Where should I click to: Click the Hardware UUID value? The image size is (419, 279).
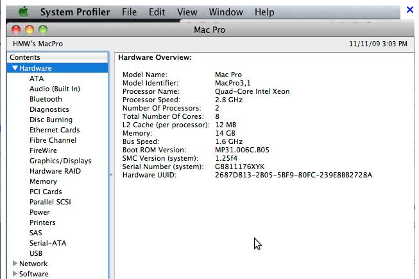click(x=293, y=175)
